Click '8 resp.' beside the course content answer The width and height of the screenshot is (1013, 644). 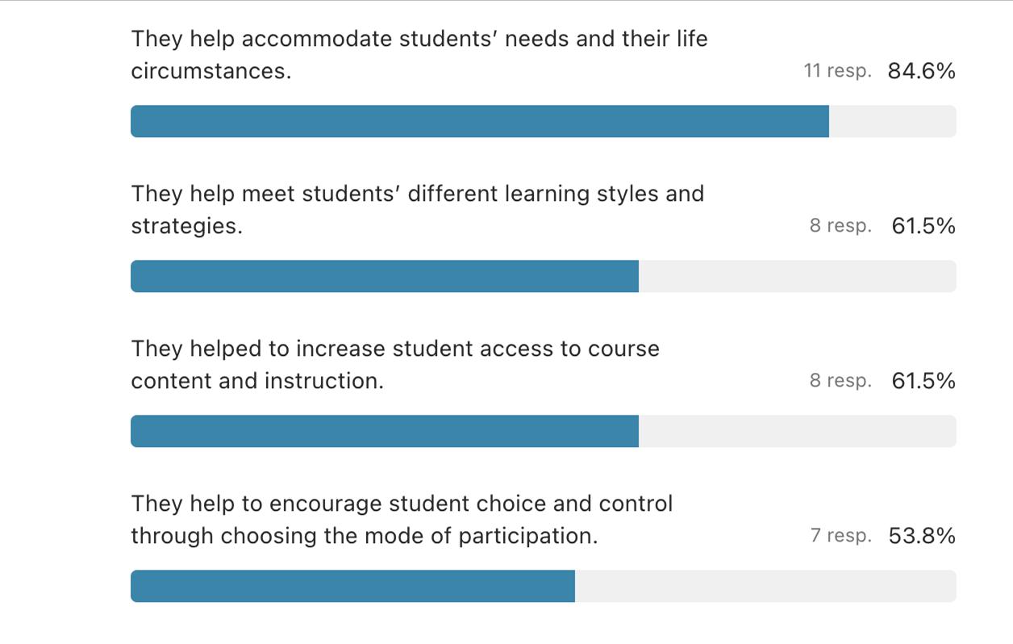pos(840,381)
